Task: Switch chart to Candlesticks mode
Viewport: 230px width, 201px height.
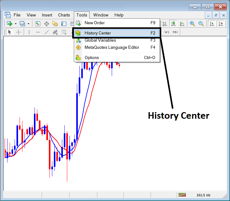Action: pyautogui.click(x=173, y=24)
